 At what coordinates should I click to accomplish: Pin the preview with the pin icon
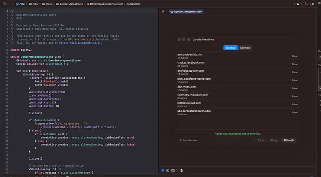pyautogui.click(x=163, y=12)
